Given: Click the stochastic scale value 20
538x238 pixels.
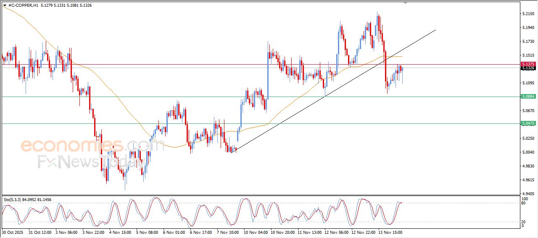Looking at the screenshot, I should pos(524,222).
